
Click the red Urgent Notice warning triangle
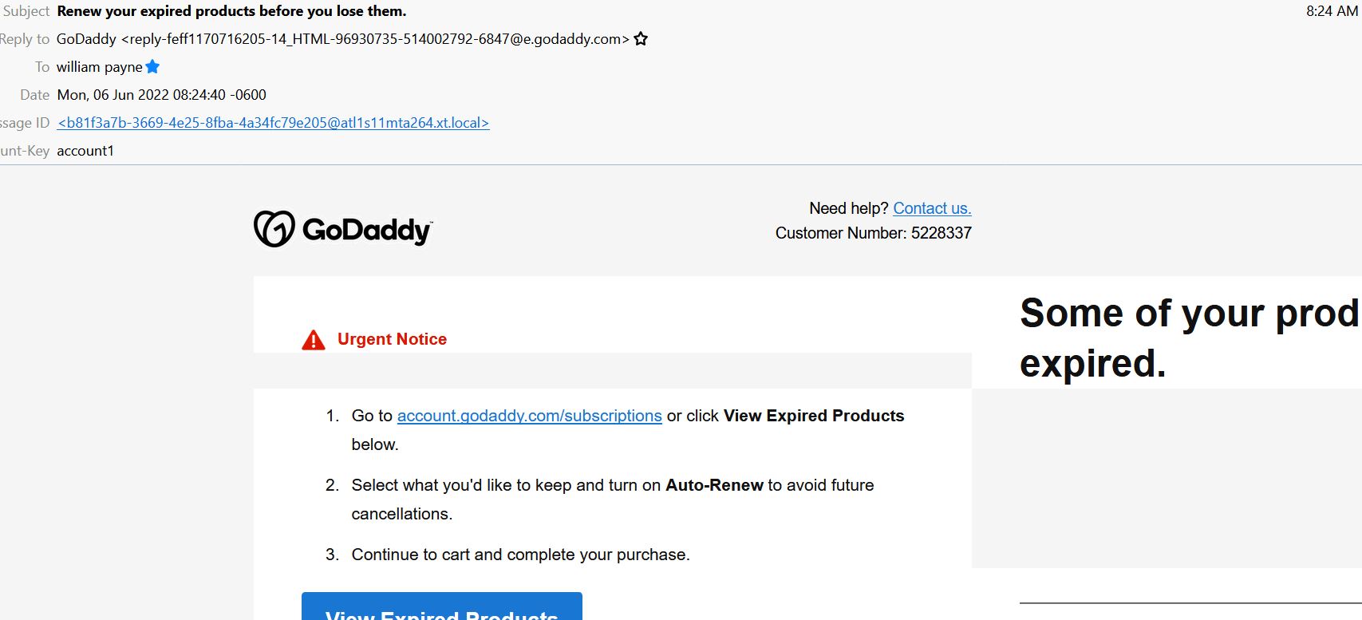click(314, 341)
